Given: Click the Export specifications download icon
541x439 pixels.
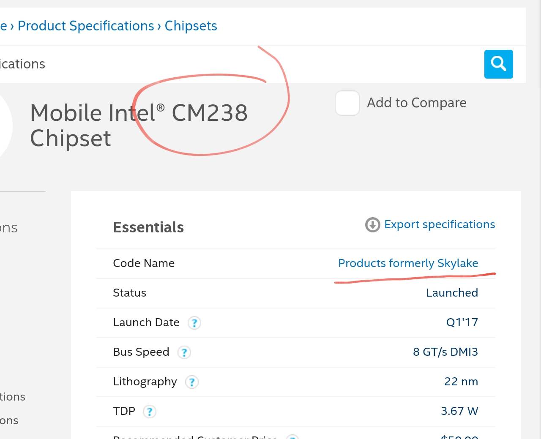Looking at the screenshot, I should pyautogui.click(x=373, y=225).
